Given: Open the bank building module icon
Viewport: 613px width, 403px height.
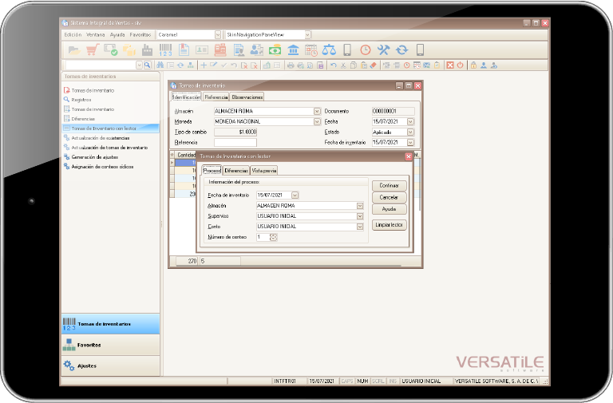Looking at the screenshot, I should [x=293, y=50].
